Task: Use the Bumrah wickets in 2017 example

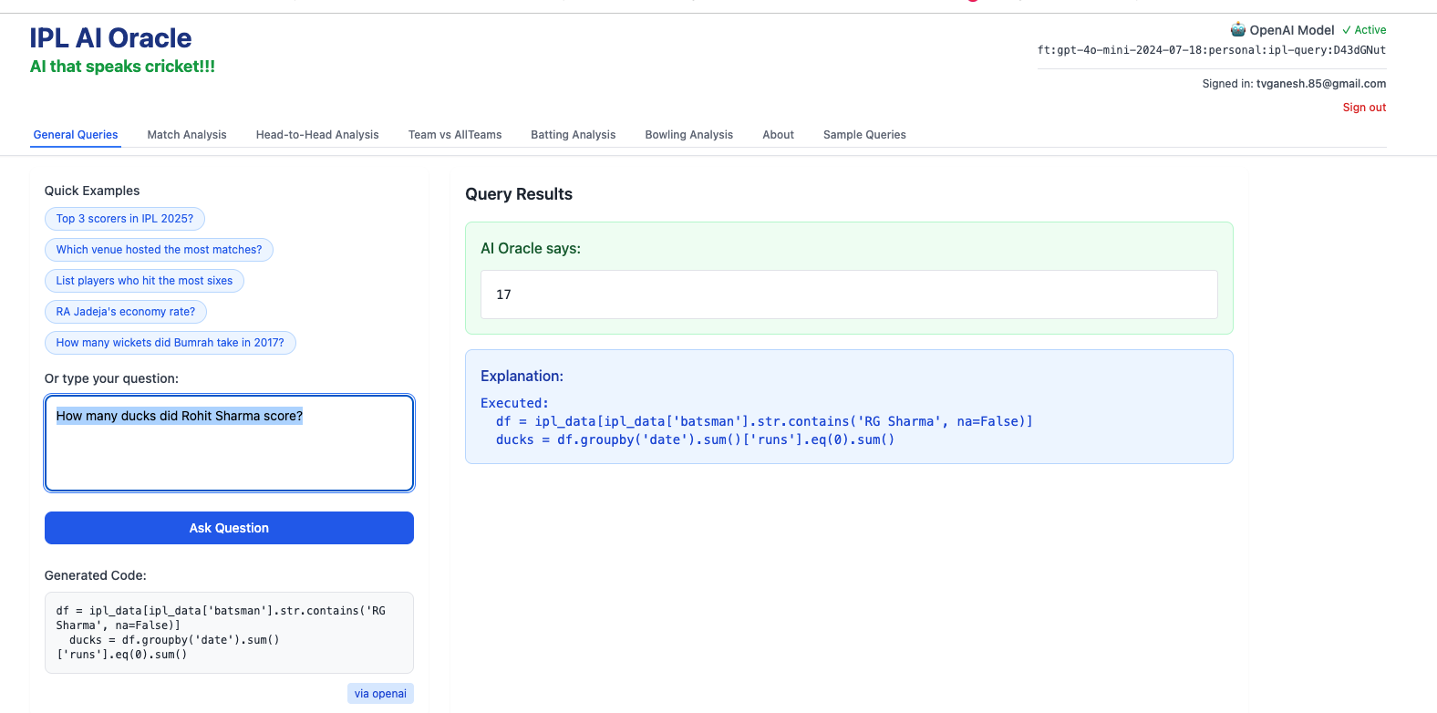Action: [x=170, y=343]
